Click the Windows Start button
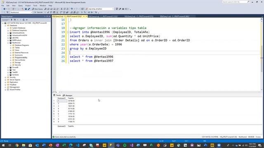The height and width of the screenshot is (148, 264). tap(3, 145)
